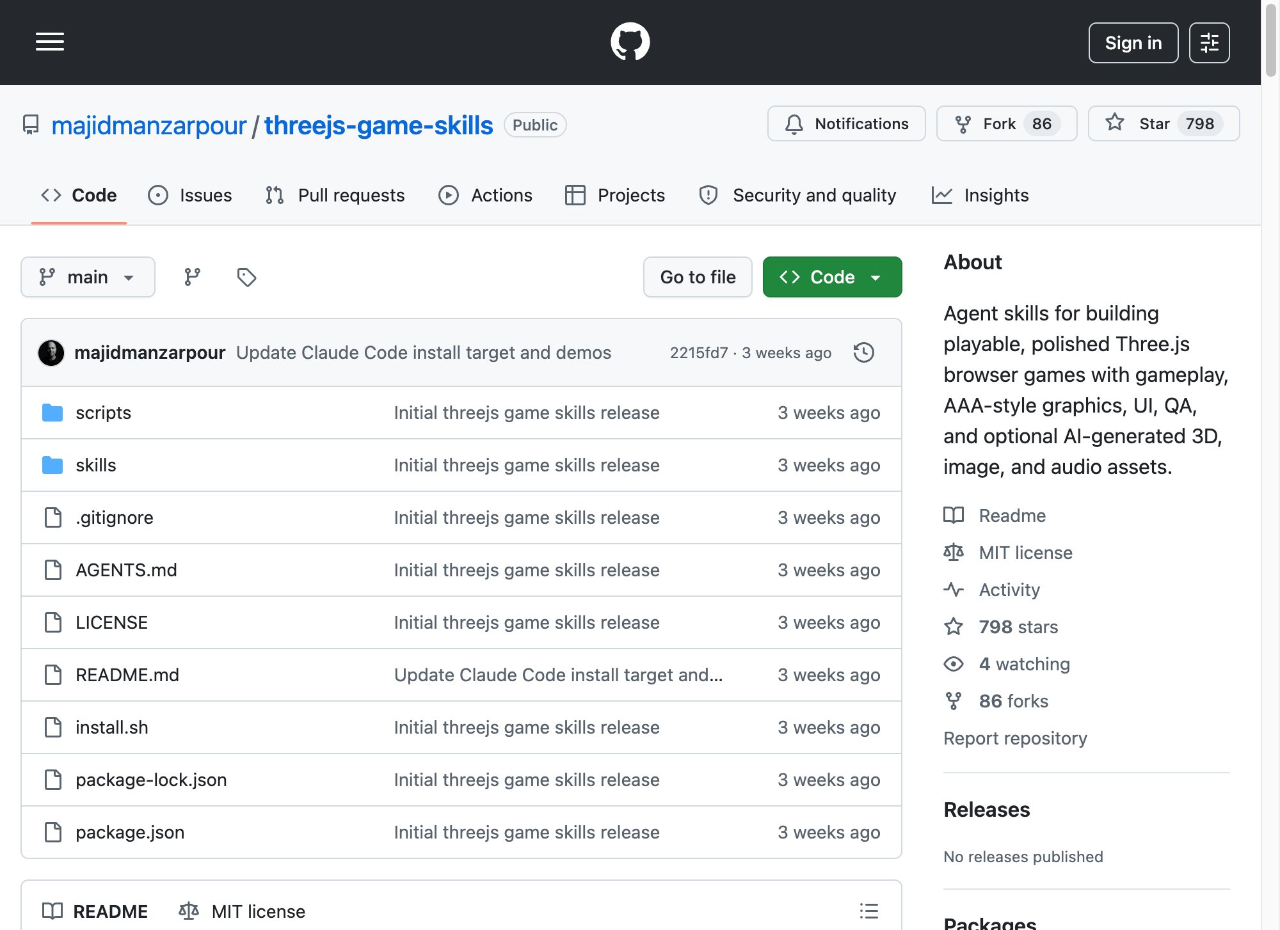This screenshot has width=1280, height=930.
Task: Open the package-lock.json file
Action: coord(151,780)
